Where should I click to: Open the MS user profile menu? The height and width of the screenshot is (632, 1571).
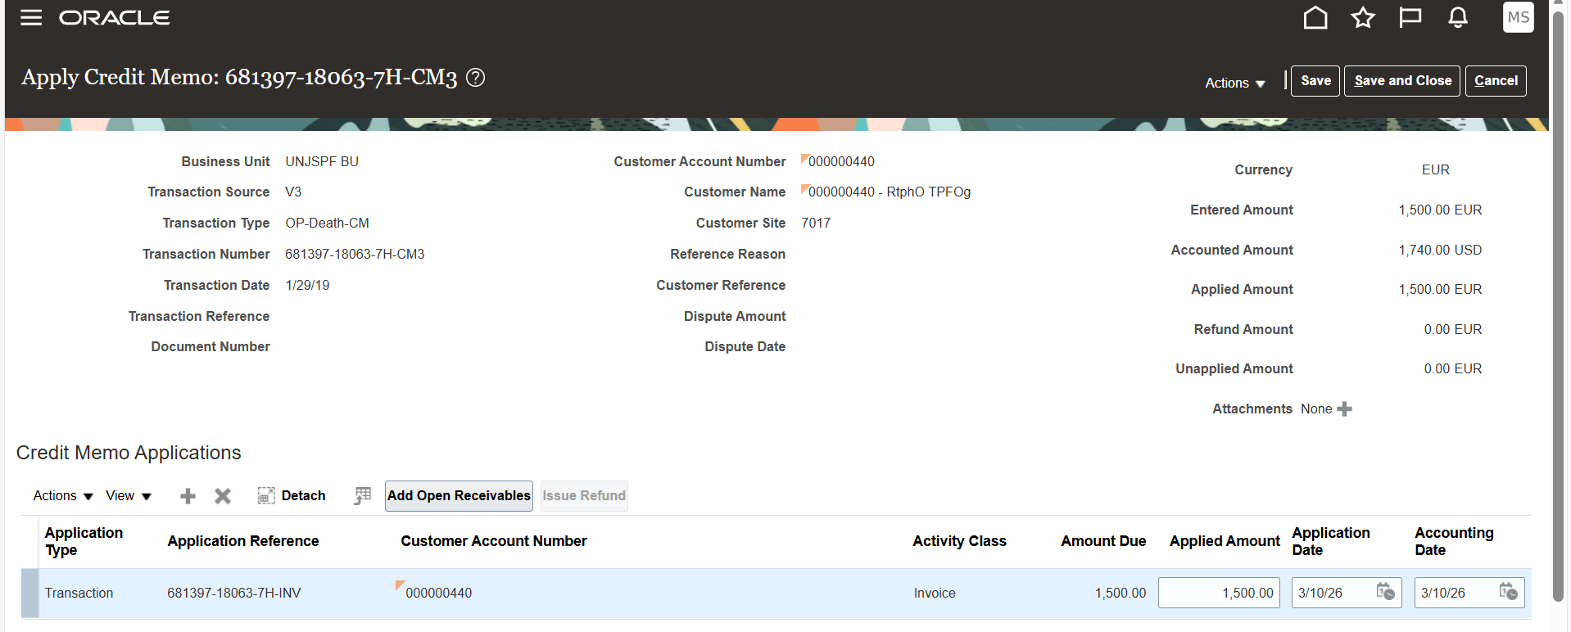tap(1518, 17)
